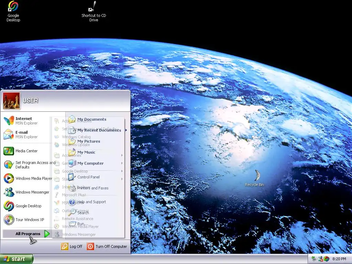
Task: Open the Search magnifier entry
Action: pos(79,213)
